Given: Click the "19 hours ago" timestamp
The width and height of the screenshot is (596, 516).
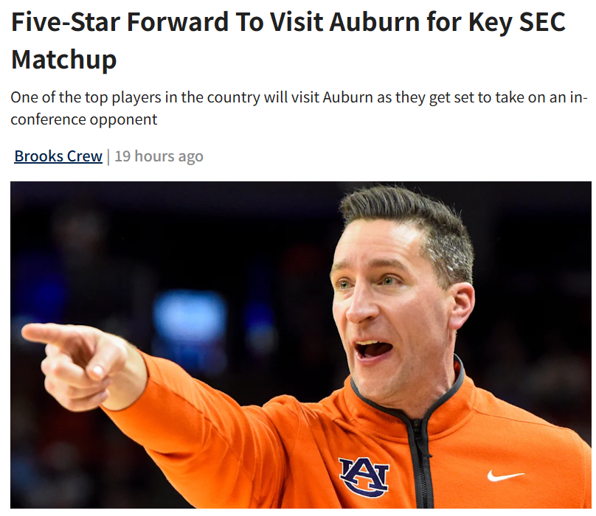Looking at the screenshot, I should [x=159, y=156].
